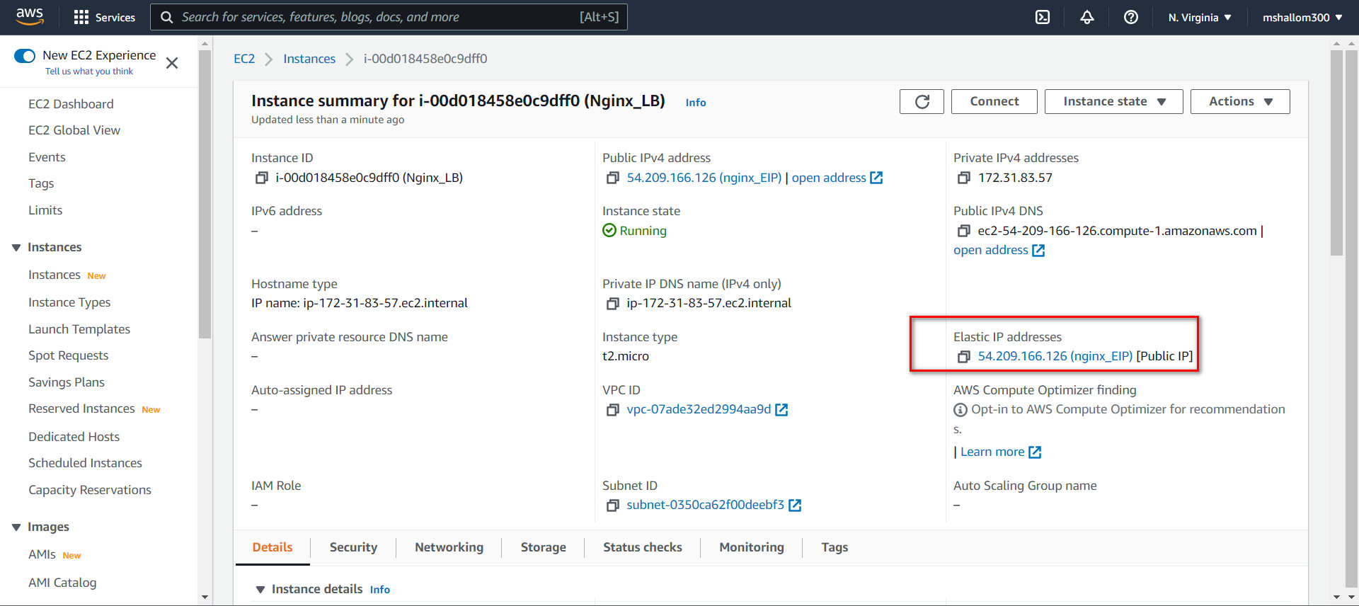Screen dimensions: 1359x606
Task: Open Learn more external link icon
Action: (x=1035, y=452)
